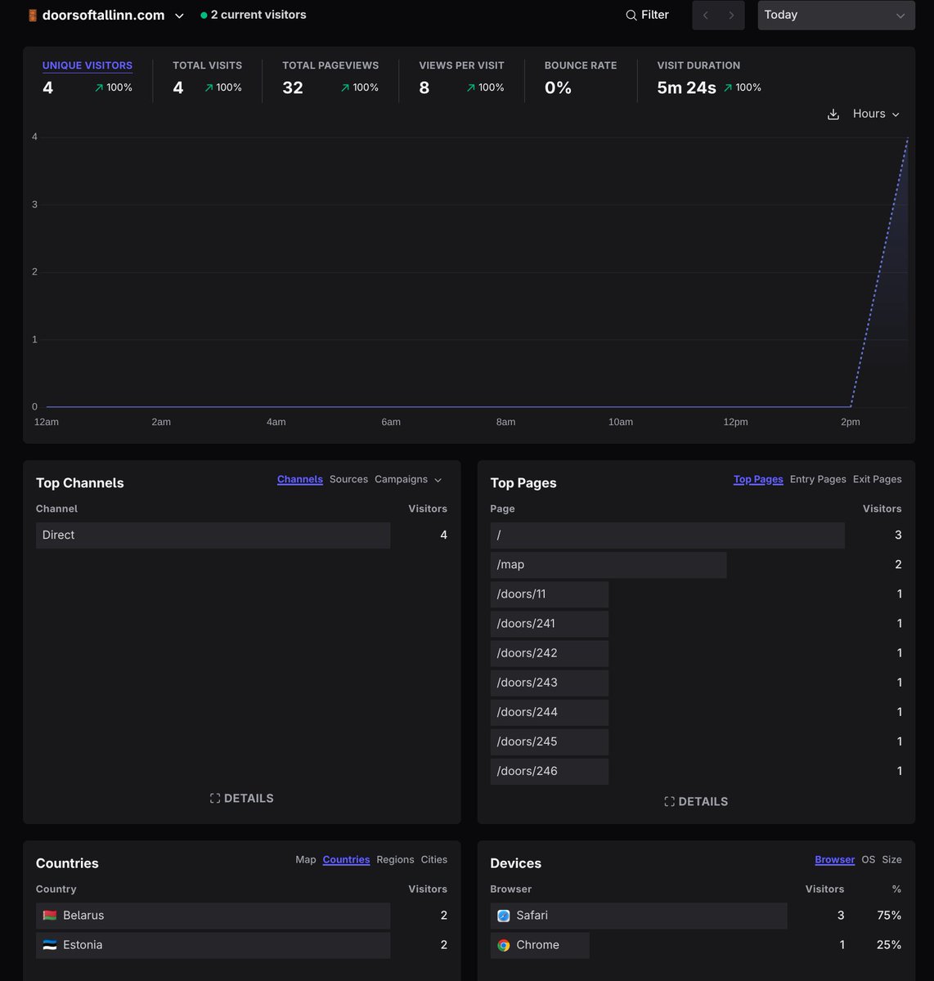The image size is (934, 981).
Task: Click expand icon beside Top Pages DETAILS
Action: [x=669, y=802]
